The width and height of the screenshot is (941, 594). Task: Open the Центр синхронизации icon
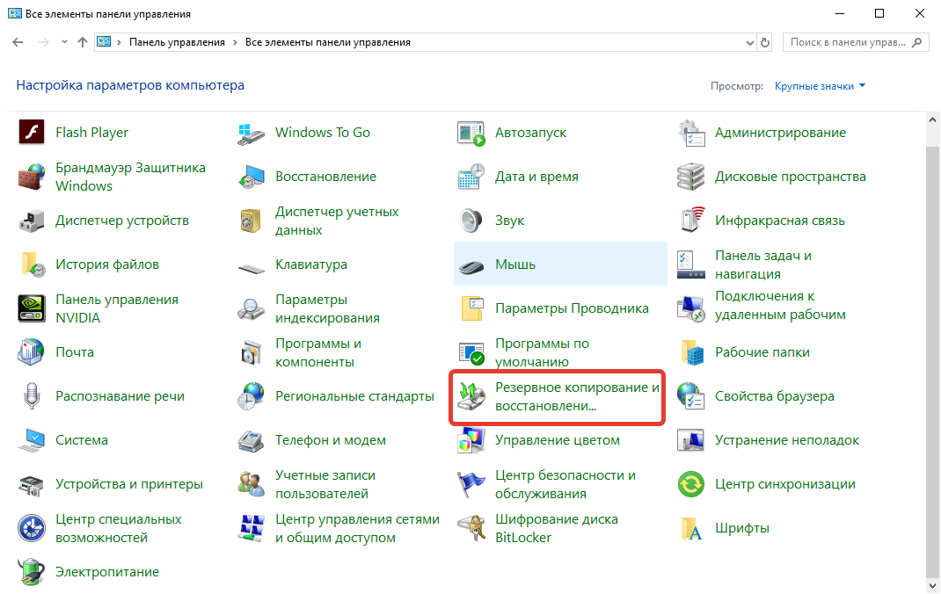coord(691,484)
